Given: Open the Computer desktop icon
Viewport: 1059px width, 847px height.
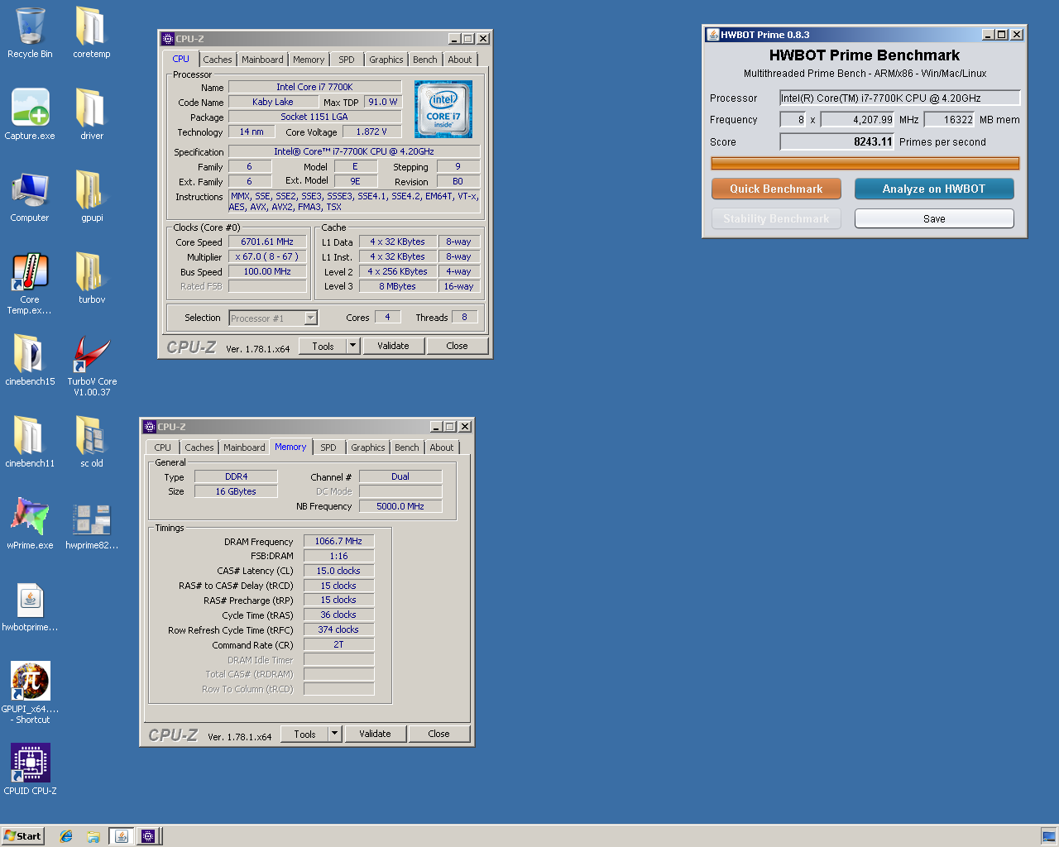Looking at the screenshot, I should point(30,197).
